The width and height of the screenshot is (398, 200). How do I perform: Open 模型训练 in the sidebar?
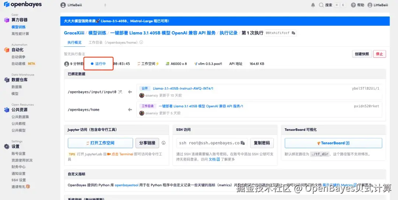pos(18,27)
